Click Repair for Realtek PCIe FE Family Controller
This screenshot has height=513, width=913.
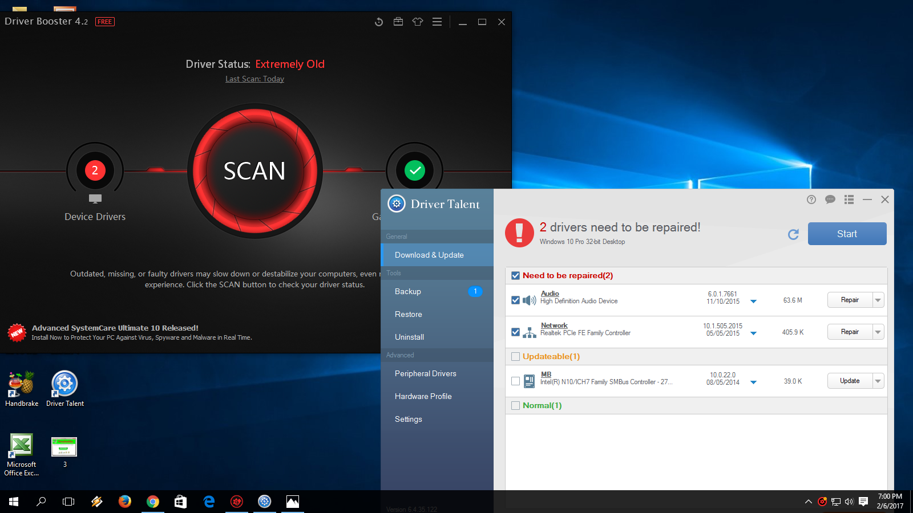click(850, 332)
